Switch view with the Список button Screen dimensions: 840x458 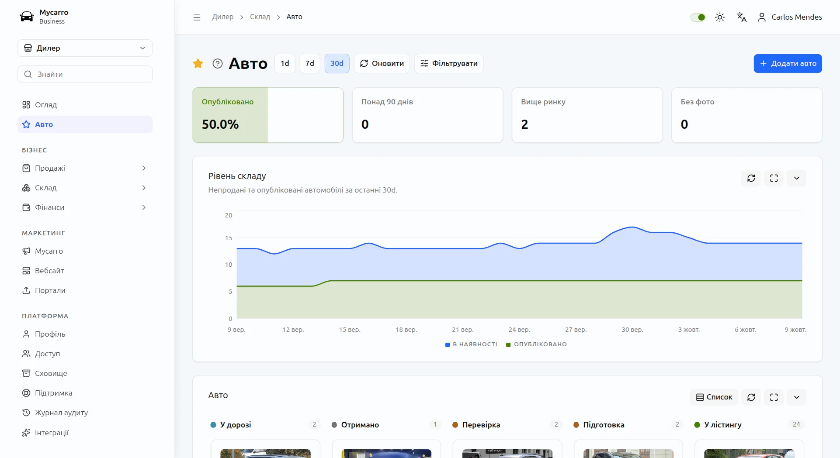714,397
